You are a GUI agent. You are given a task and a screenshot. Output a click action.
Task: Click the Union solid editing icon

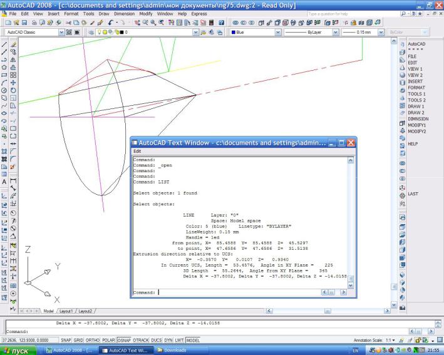235,23
